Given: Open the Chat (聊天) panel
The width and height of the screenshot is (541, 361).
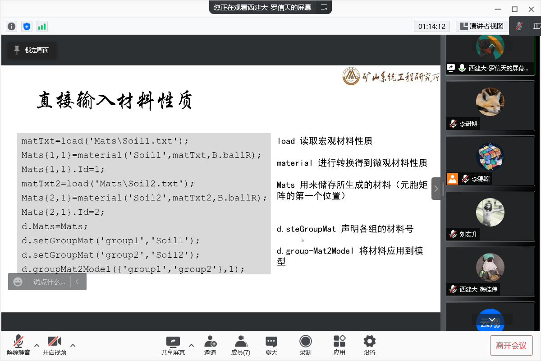Looking at the screenshot, I should point(271,346).
